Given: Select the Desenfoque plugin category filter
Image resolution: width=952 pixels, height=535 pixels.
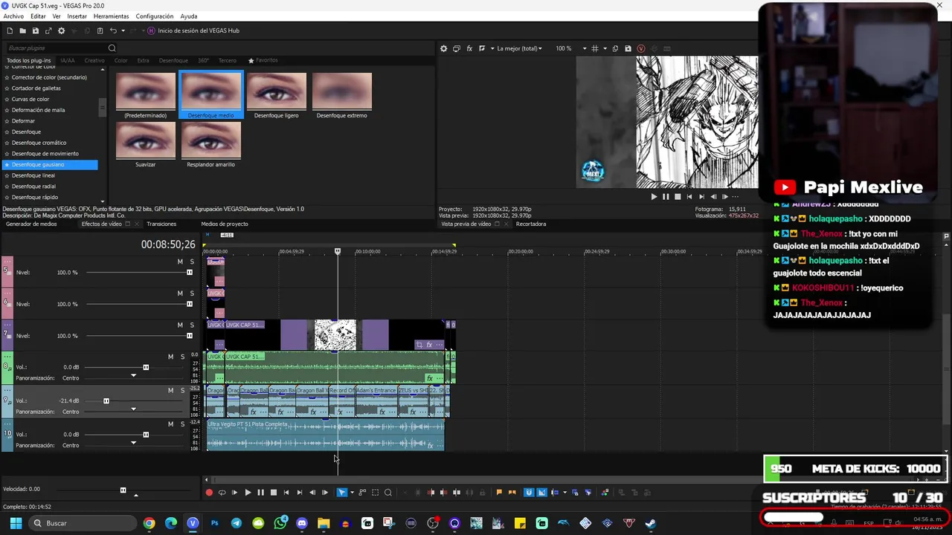Looking at the screenshot, I should (x=173, y=60).
